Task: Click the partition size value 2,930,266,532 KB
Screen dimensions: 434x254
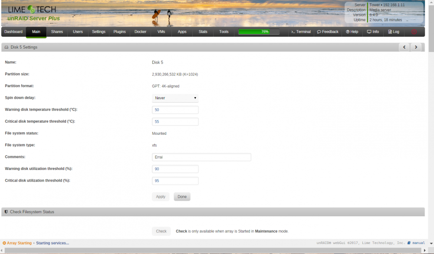Action: [x=175, y=75]
